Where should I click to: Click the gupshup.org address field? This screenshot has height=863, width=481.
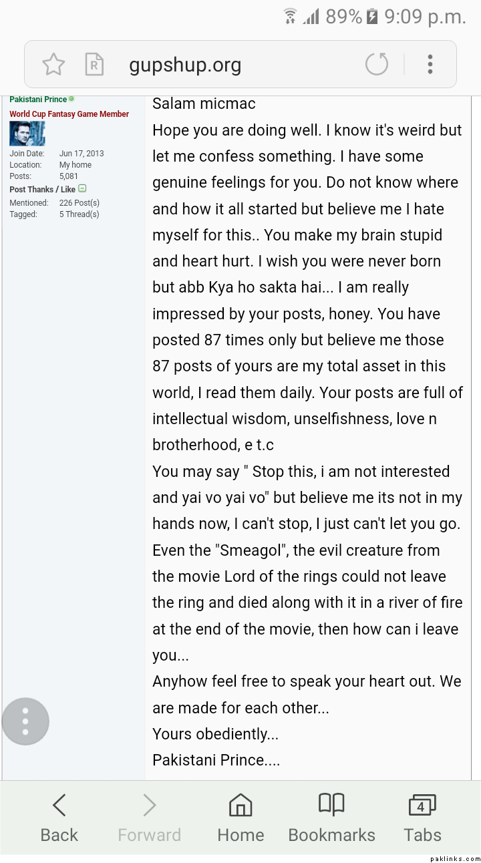(185, 65)
